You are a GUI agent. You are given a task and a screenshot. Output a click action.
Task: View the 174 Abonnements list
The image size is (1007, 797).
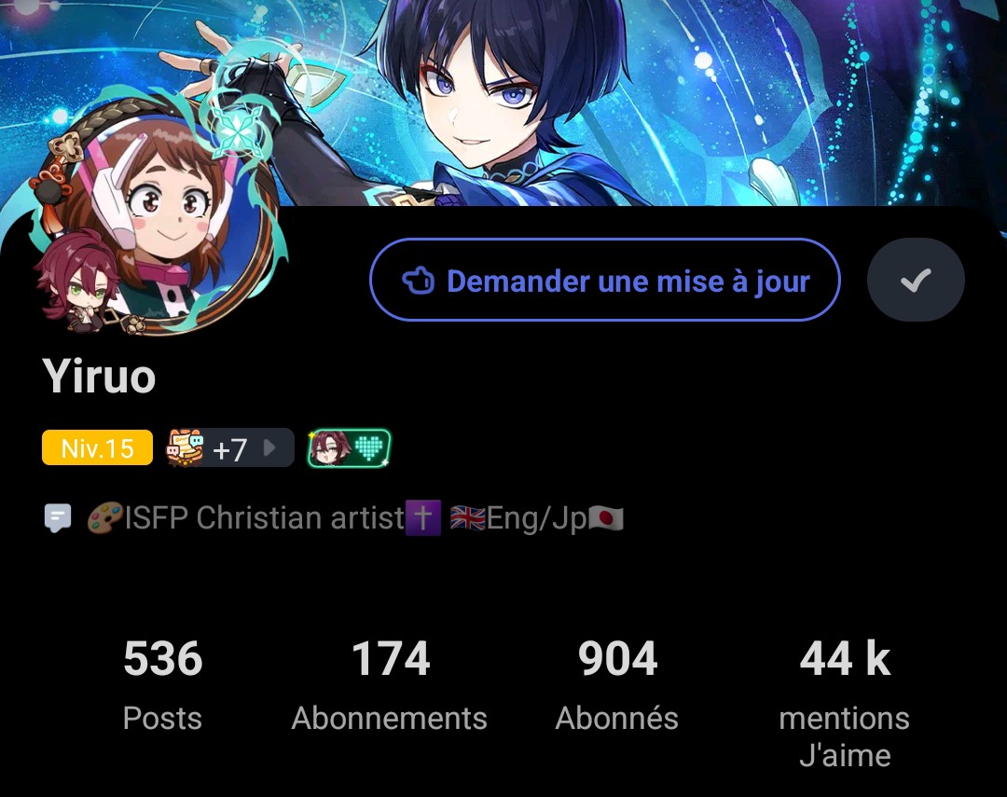(390, 684)
